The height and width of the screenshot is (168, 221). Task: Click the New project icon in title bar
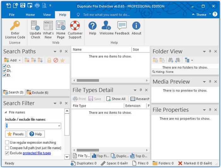[x=8, y=5]
